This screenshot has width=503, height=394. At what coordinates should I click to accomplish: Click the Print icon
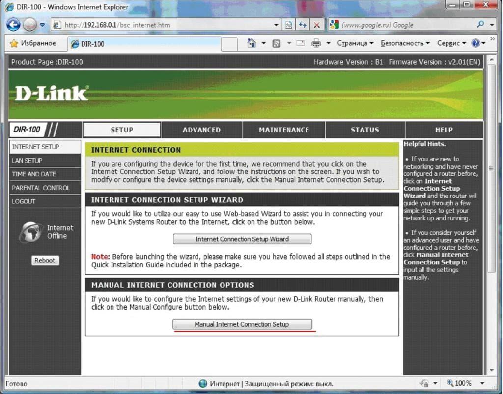click(x=316, y=43)
